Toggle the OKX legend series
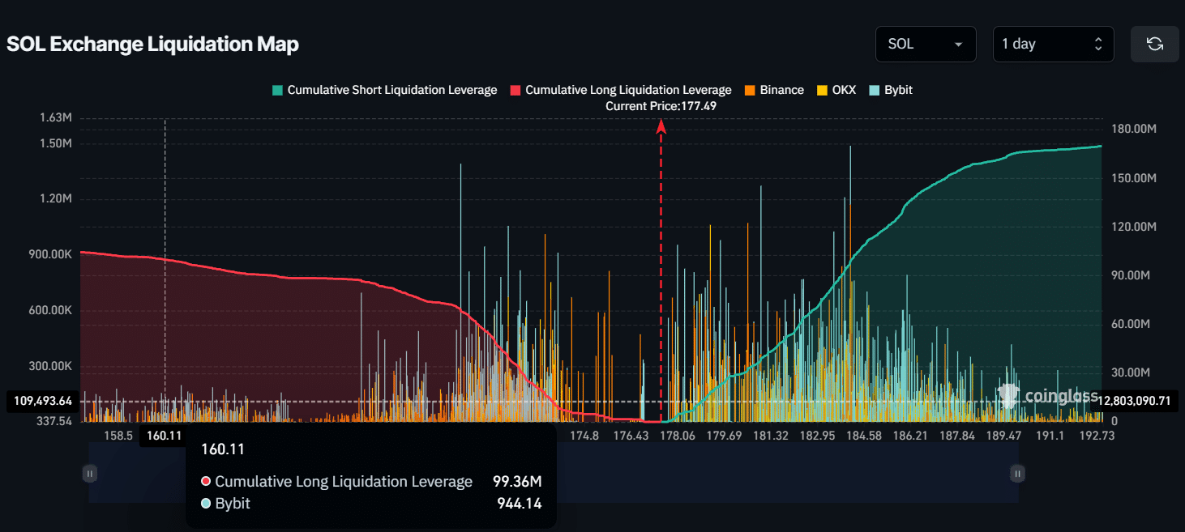The image size is (1185, 532). click(x=836, y=90)
